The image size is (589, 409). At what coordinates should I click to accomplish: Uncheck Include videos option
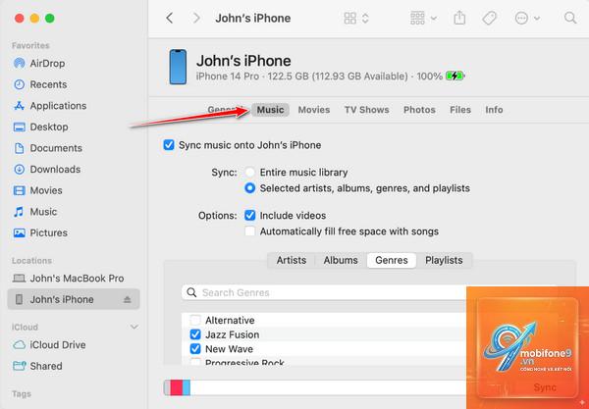pos(249,216)
